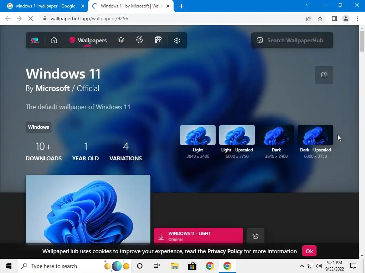Click the address bar URL
The image size is (365, 273).
pyautogui.click(x=89, y=18)
